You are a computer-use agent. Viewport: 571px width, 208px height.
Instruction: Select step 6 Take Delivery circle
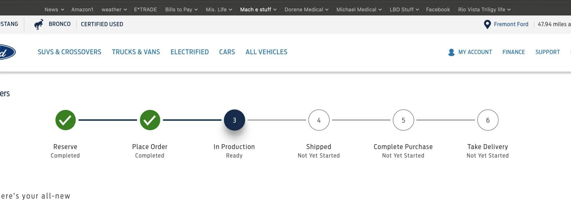pyautogui.click(x=488, y=120)
